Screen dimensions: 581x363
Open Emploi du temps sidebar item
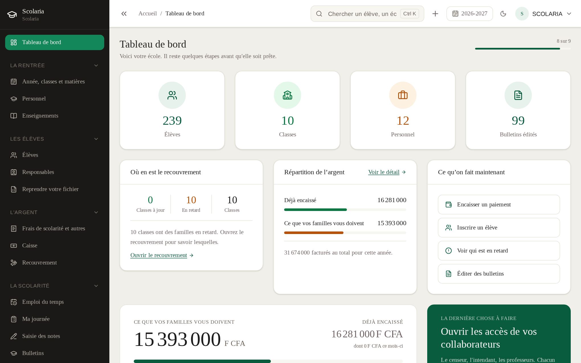point(55,302)
